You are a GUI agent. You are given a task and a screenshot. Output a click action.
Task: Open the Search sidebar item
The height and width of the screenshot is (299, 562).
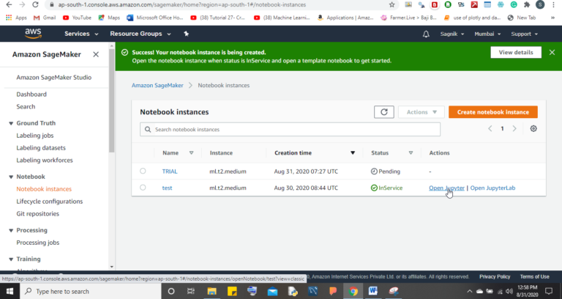26,106
